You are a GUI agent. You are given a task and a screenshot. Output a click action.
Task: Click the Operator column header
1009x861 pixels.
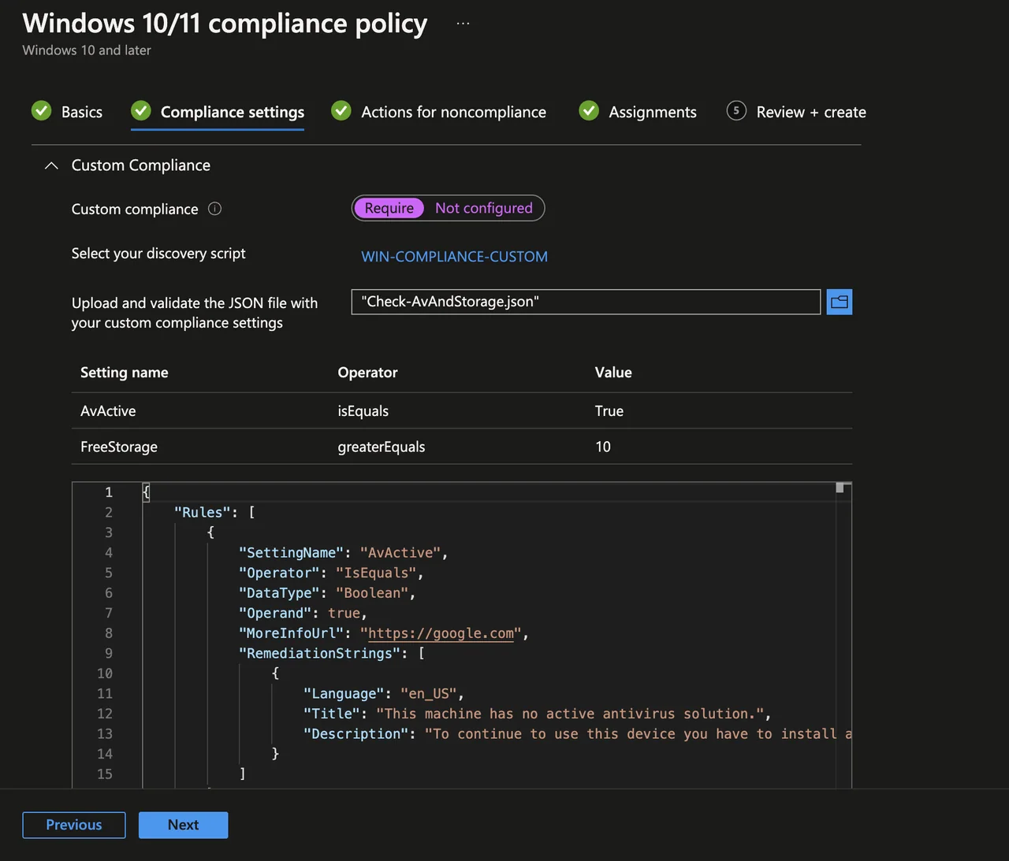367,373
